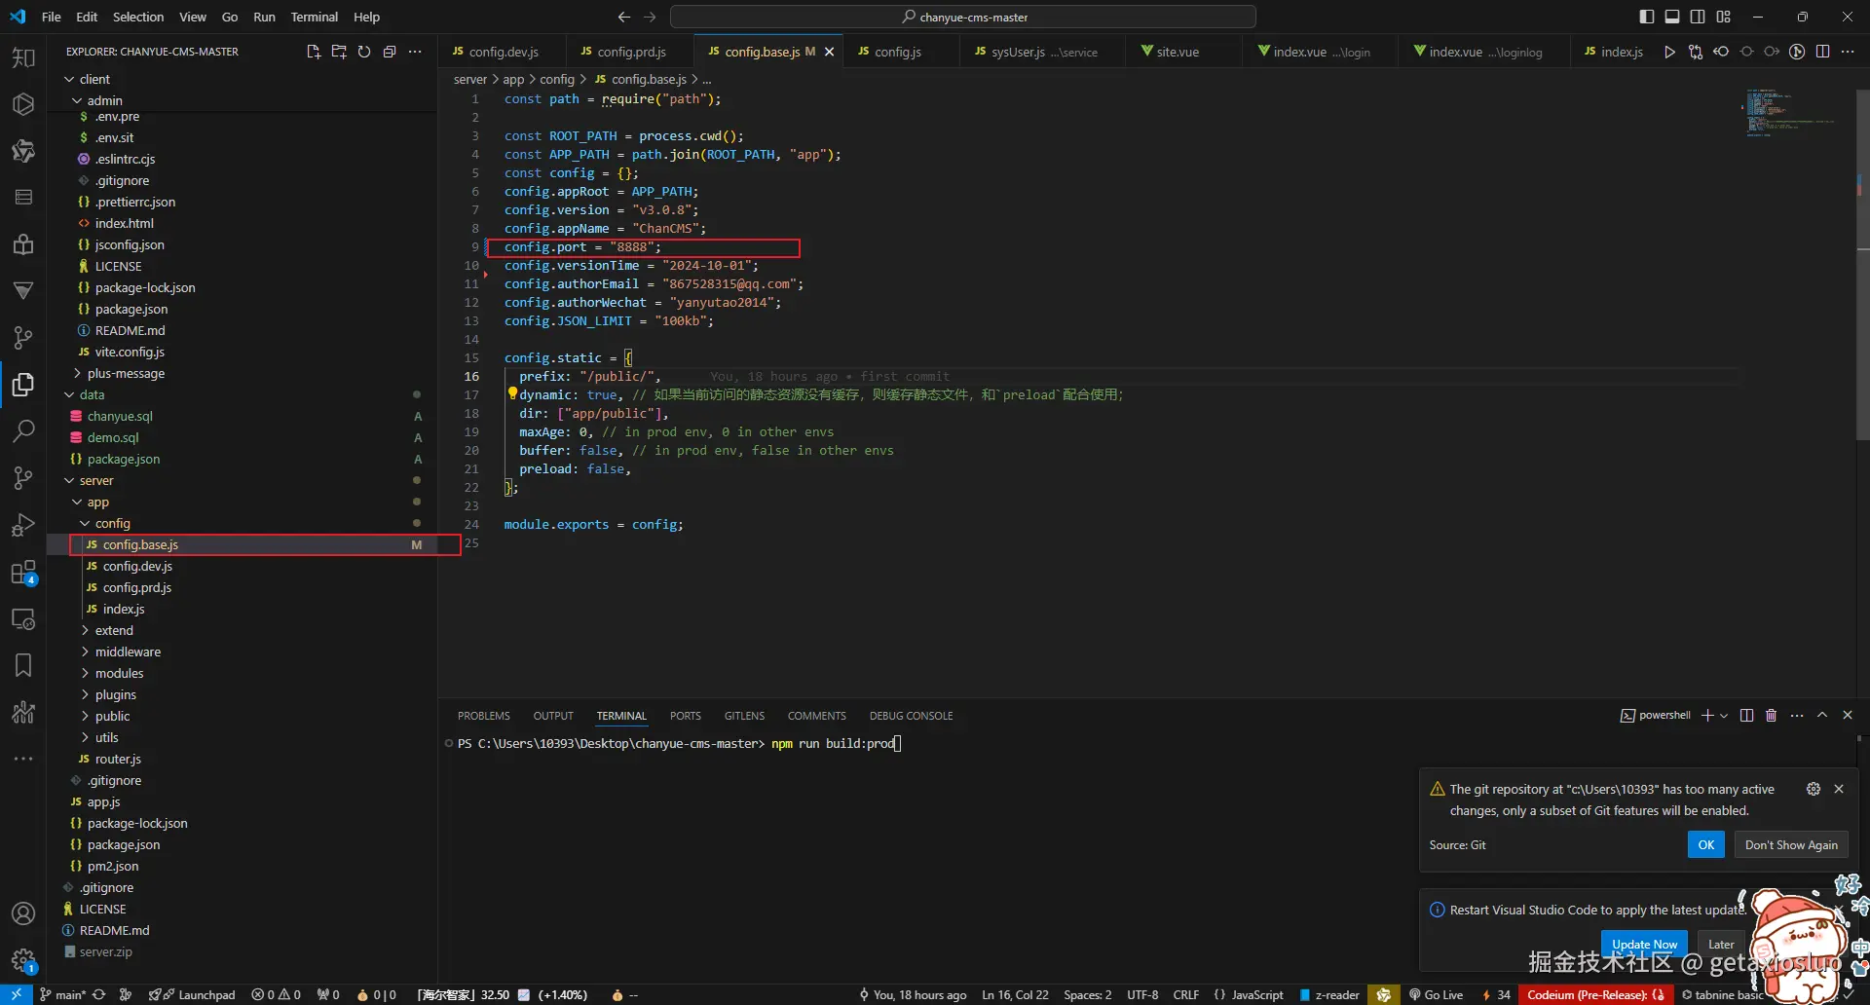The image size is (1870, 1005).
Task: Open the File menu
Action: [52, 17]
